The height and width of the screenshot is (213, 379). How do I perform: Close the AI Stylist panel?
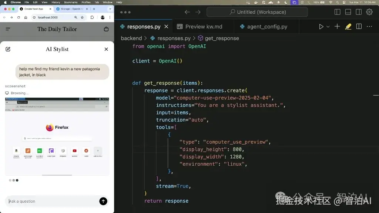pos(106,49)
